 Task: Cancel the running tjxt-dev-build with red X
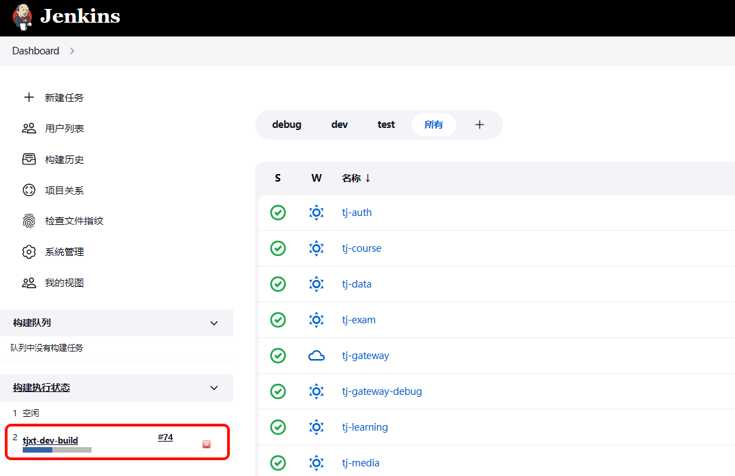point(206,444)
